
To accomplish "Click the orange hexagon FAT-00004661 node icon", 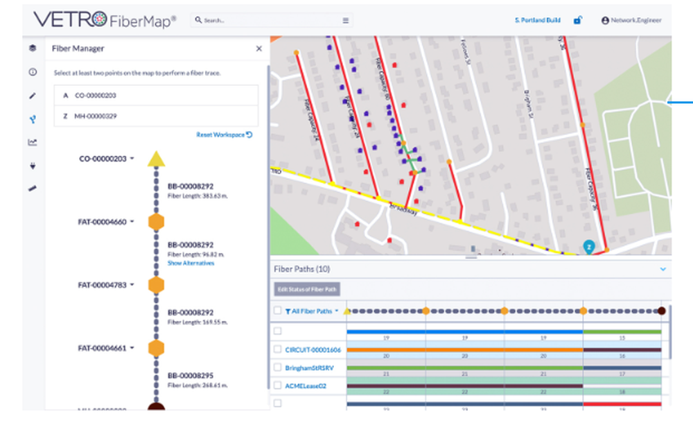I will pyautogui.click(x=156, y=348).
